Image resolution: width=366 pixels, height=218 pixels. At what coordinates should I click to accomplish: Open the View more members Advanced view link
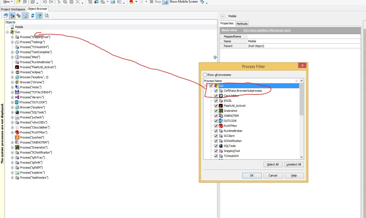coord(267,30)
